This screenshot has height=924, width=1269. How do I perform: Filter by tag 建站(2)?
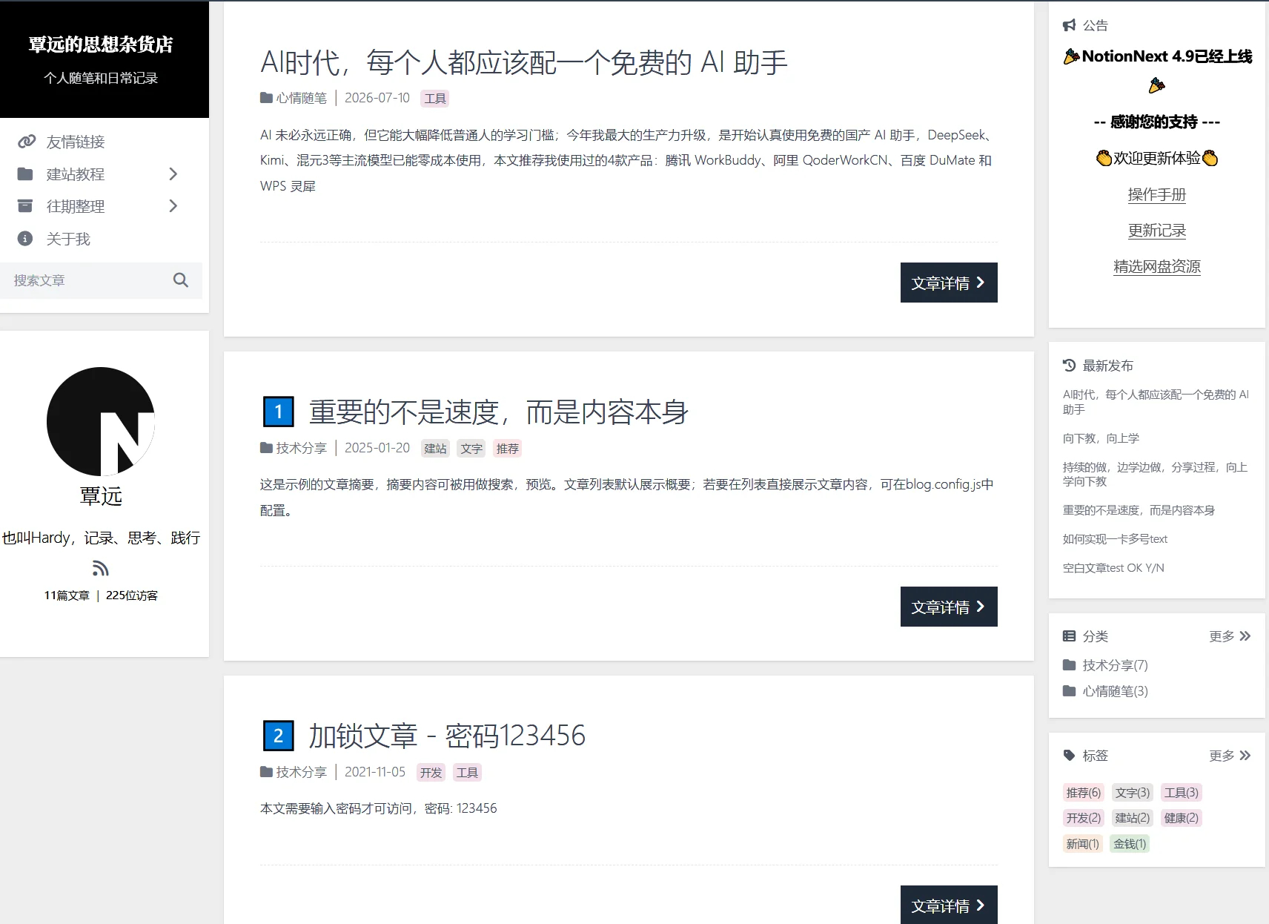pos(1133,818)
